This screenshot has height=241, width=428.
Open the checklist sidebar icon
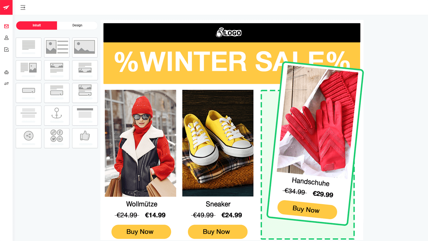tap(6, 49)
